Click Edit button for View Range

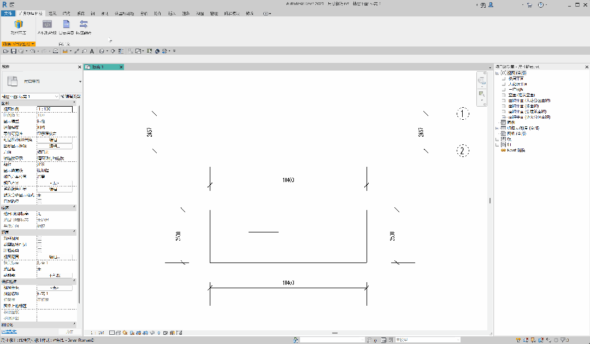click(55, 257)
